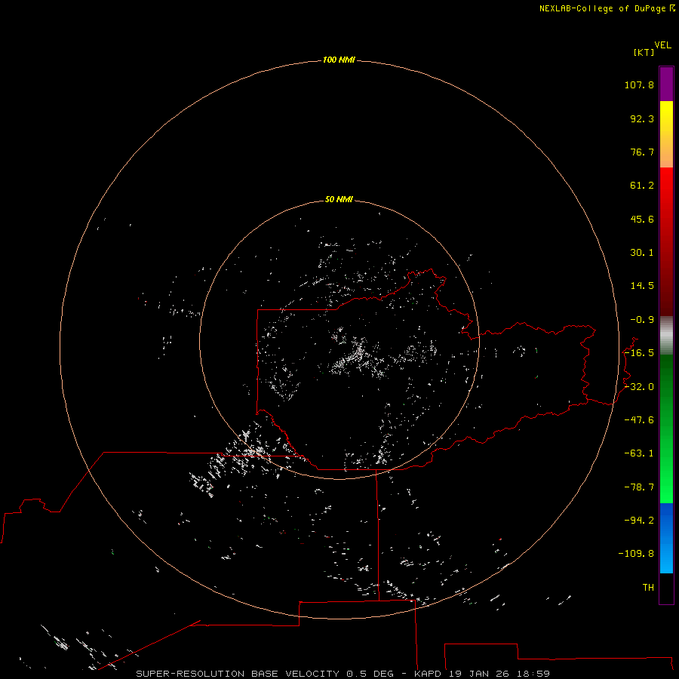Click the -32.0 legend value
The height and width of the screenshot is (679, 679).
point(639,387)
